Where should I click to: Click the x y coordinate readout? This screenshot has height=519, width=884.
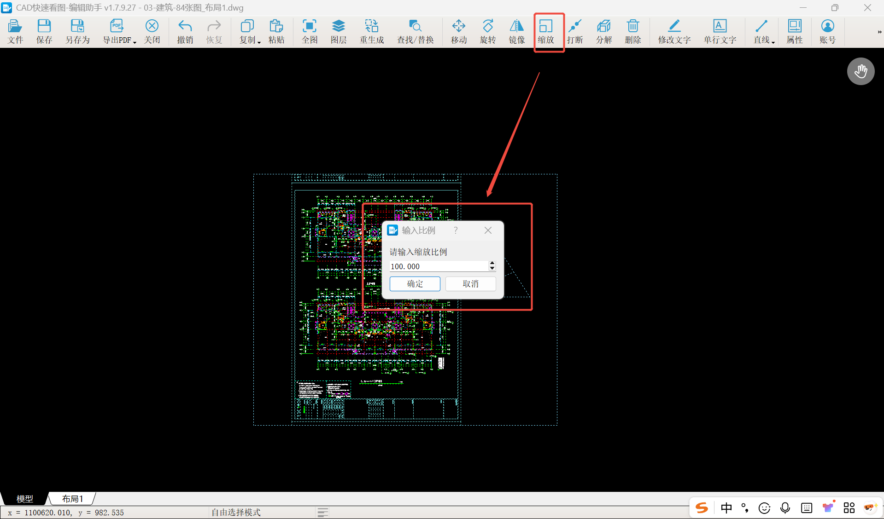coord(66,513)
